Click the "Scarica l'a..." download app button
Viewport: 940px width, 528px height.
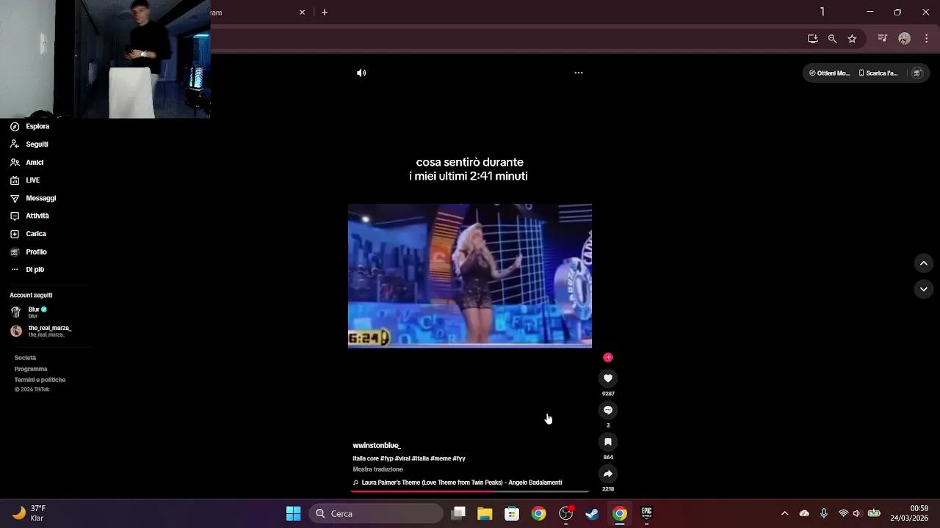879,73
